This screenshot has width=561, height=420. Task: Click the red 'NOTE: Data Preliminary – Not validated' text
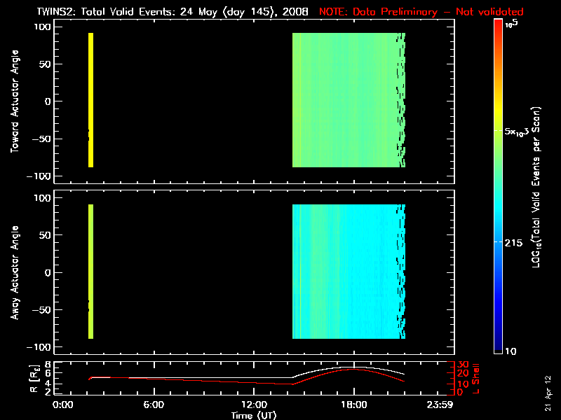(x=421, y=12)
